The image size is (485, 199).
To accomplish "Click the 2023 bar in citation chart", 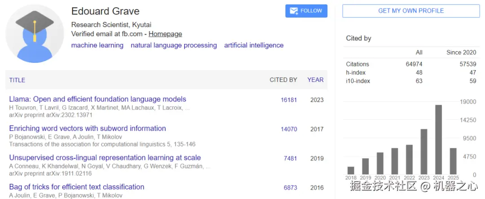I will [x=424, y=152].
